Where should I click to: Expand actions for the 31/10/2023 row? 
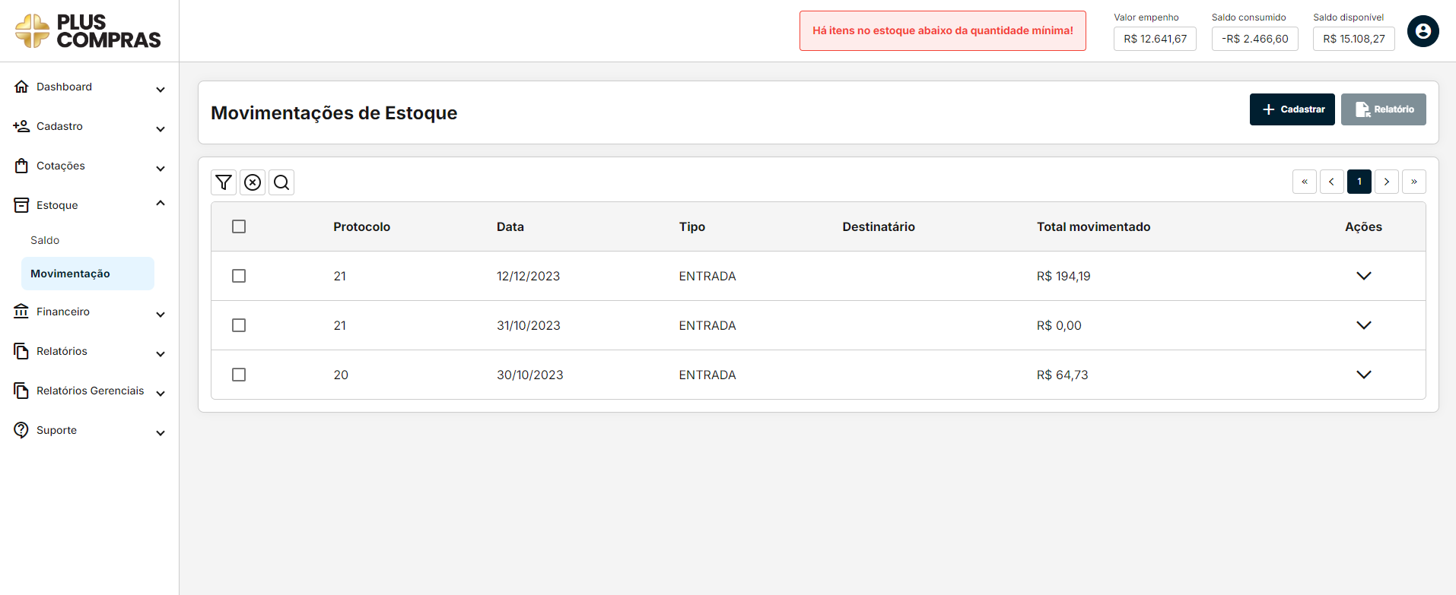click(x=1363, y=325)
